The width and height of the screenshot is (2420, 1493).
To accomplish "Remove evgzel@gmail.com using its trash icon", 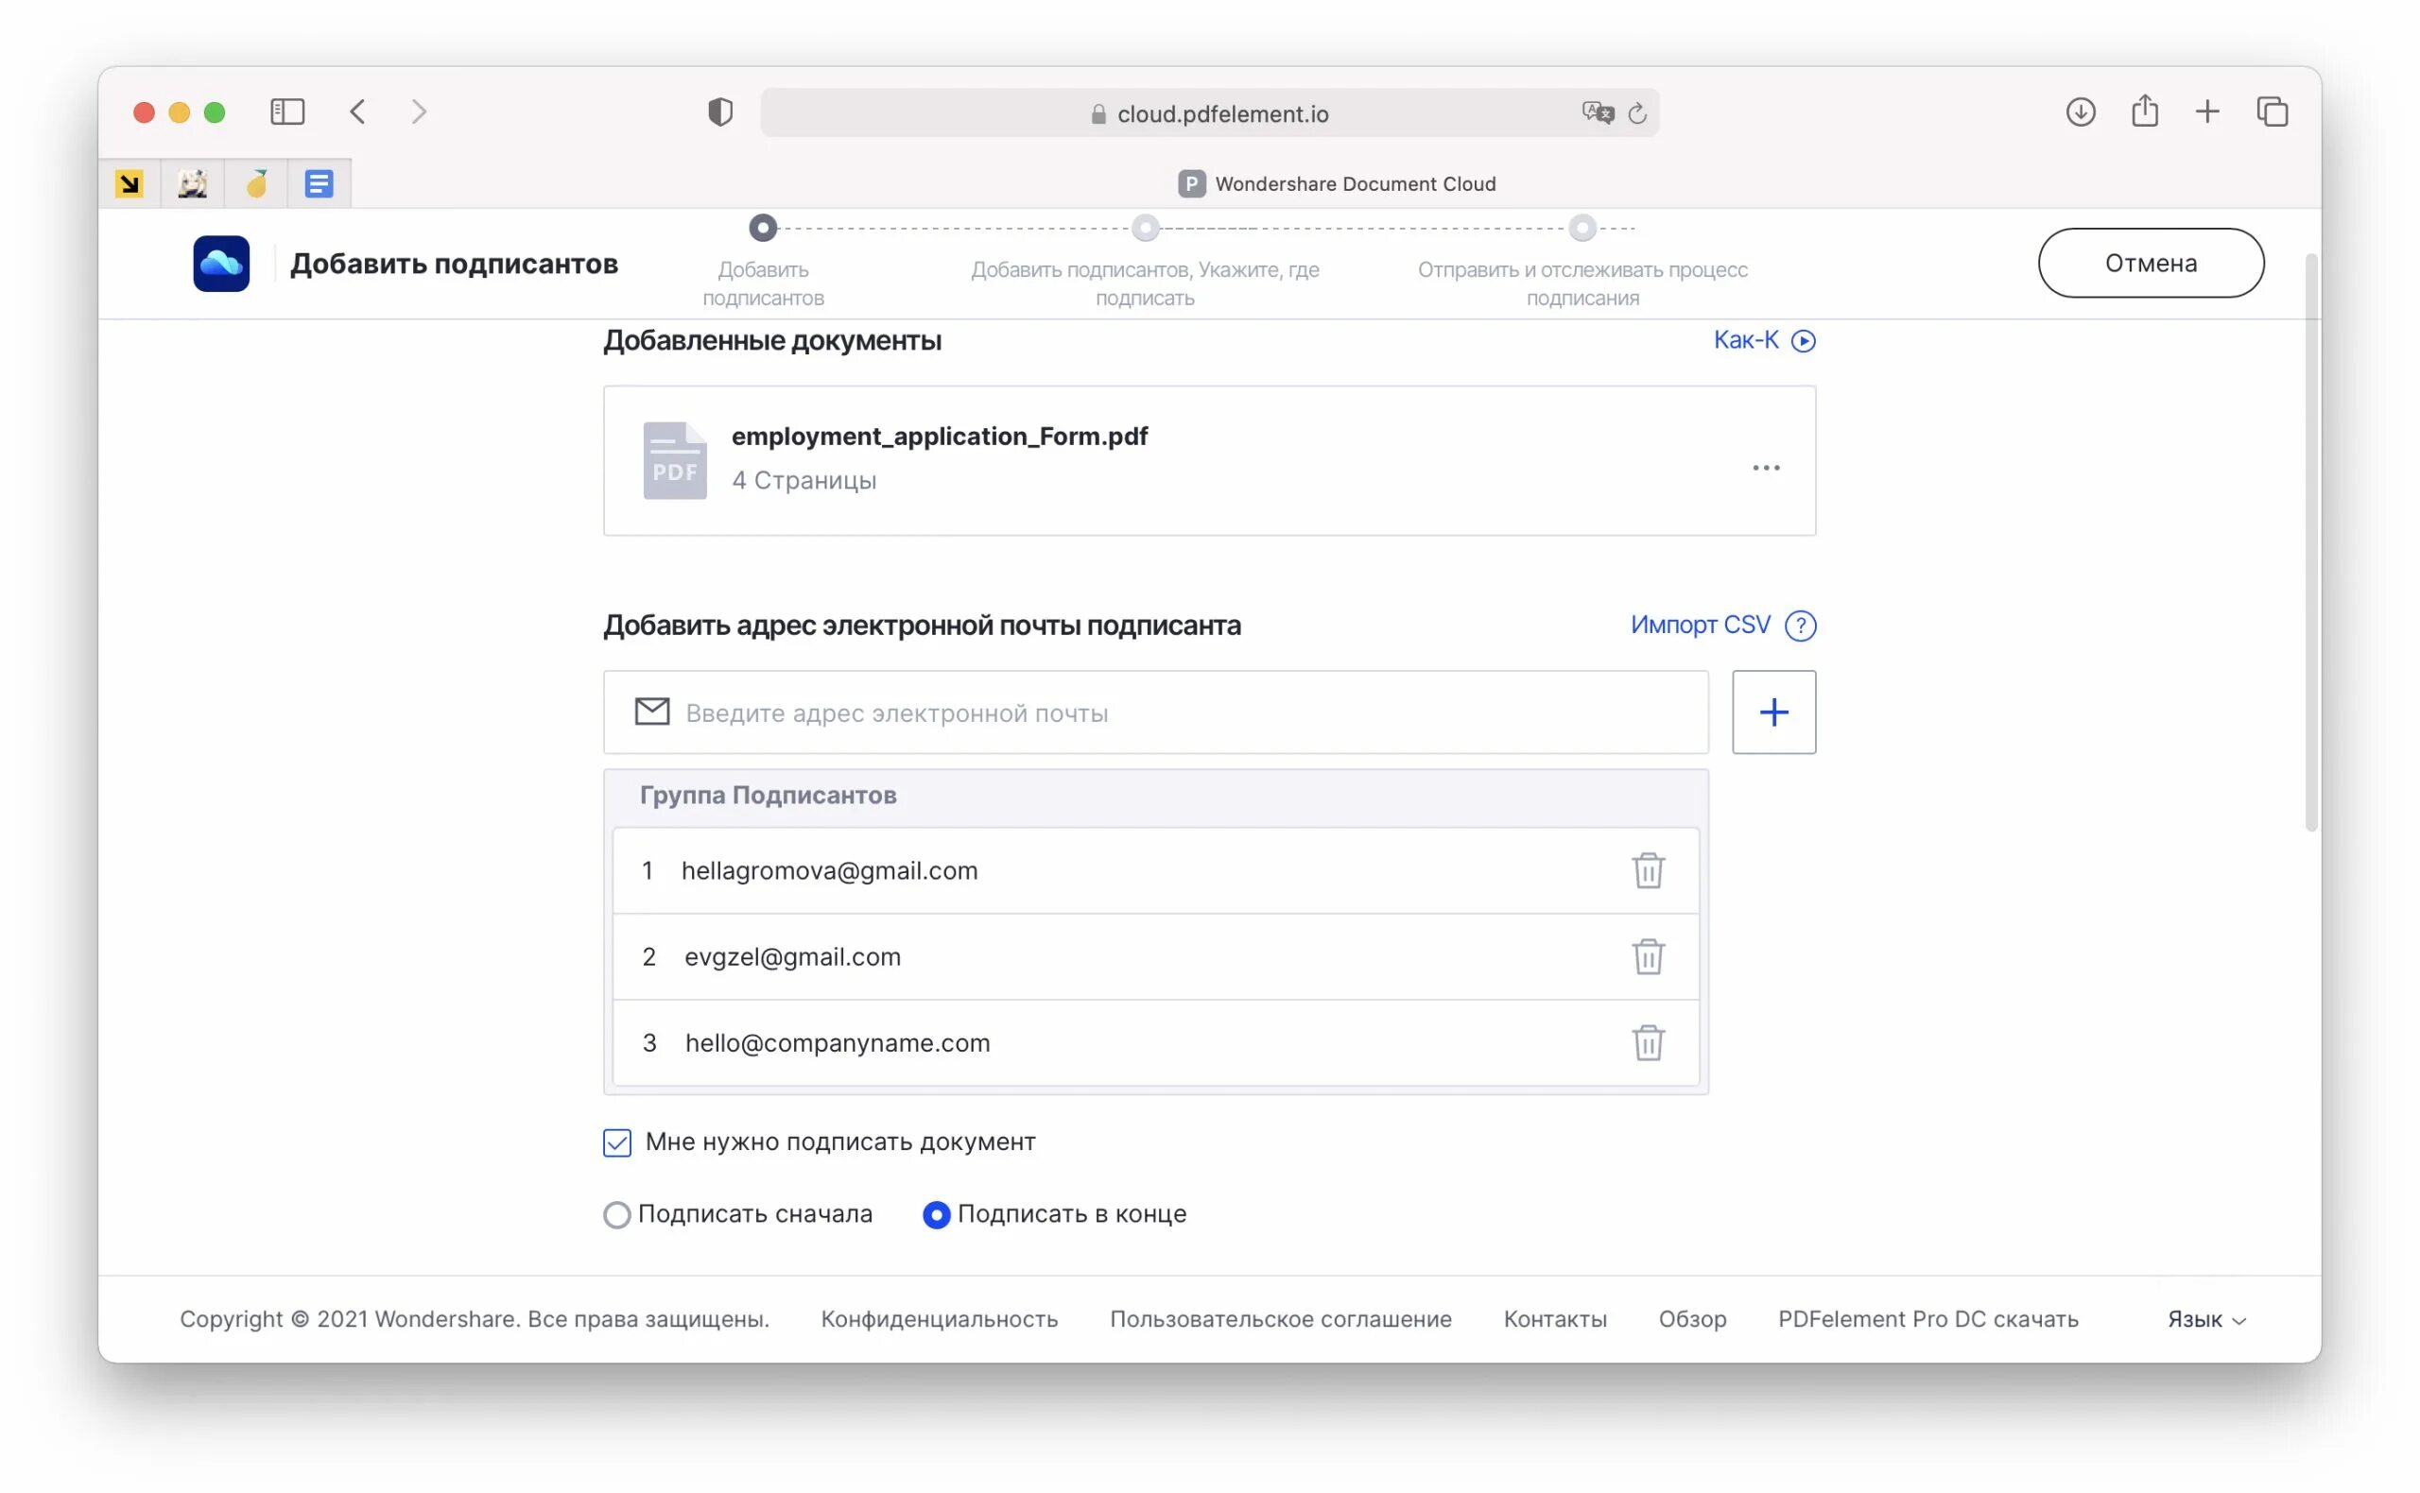I will [x=1648, y=956].
